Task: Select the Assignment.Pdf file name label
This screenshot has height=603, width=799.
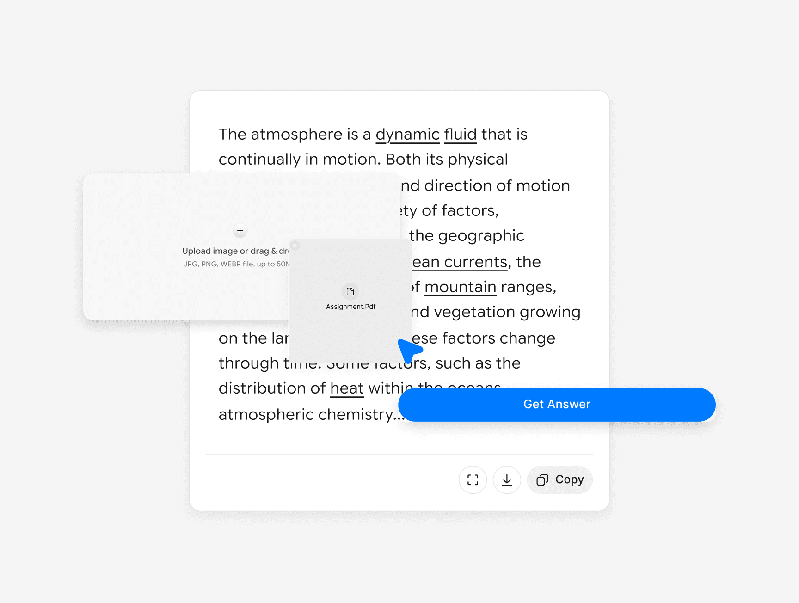Action: [x=350, y=307]
